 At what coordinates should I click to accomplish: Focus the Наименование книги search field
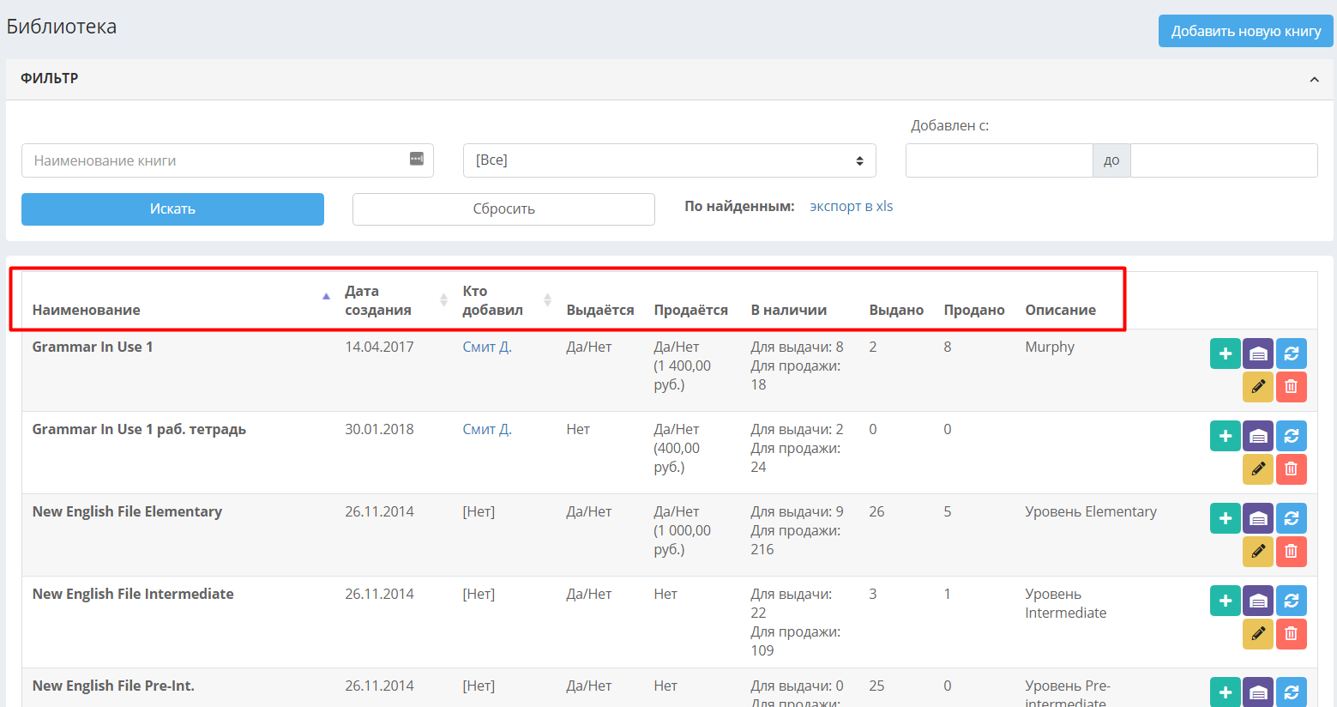tap(227, 160)
